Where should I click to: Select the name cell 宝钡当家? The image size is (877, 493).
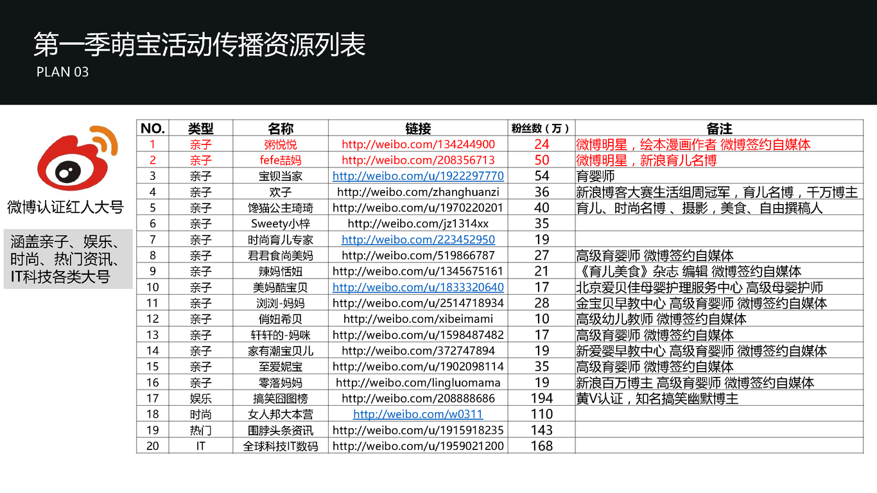281,176
